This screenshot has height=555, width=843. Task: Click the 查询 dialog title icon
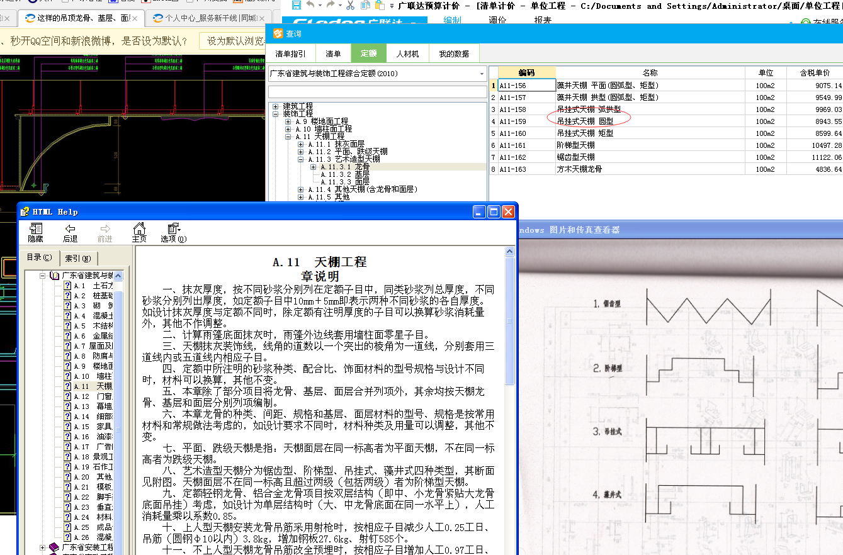278,33
